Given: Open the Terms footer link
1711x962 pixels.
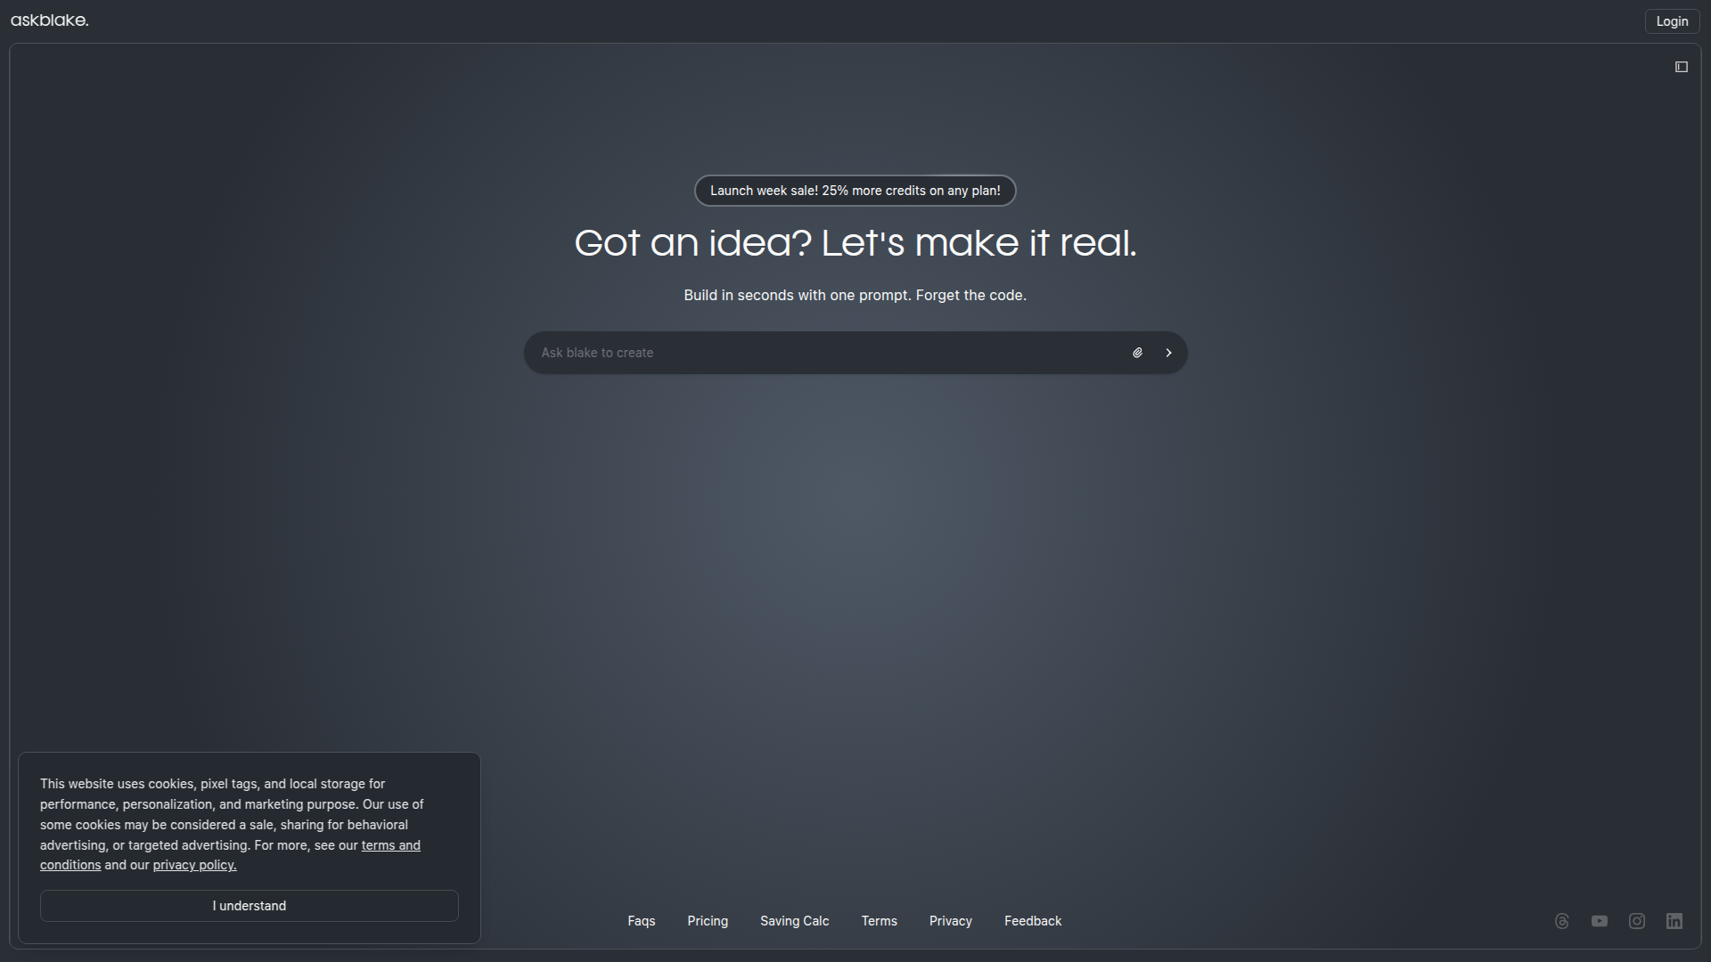Looking at the screenshot, I should [880, 921].
